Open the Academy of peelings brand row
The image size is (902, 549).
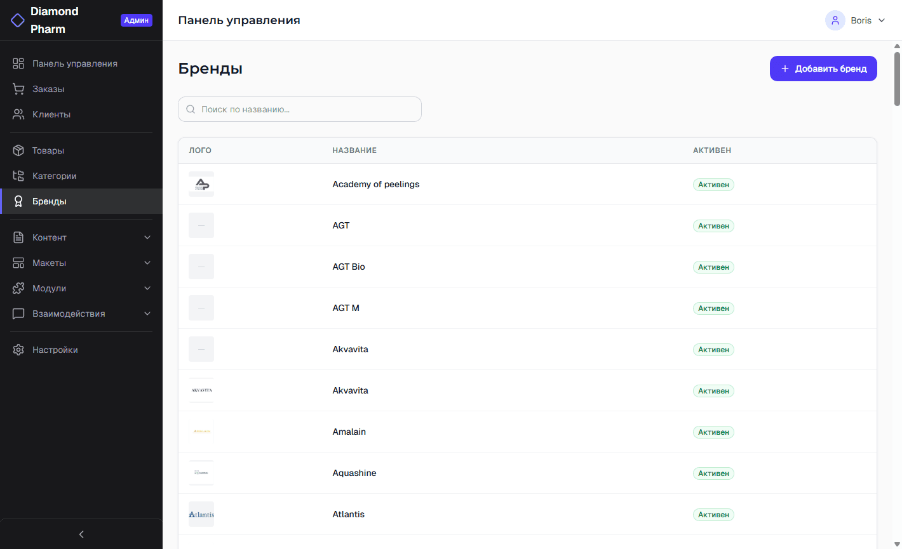point(376,184)
